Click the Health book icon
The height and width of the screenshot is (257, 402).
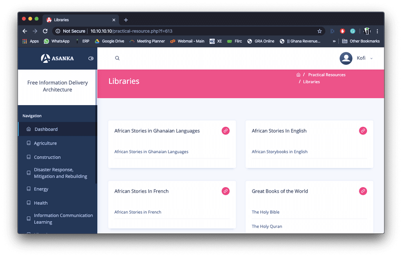pyautogui.click(x=29, y=203)
